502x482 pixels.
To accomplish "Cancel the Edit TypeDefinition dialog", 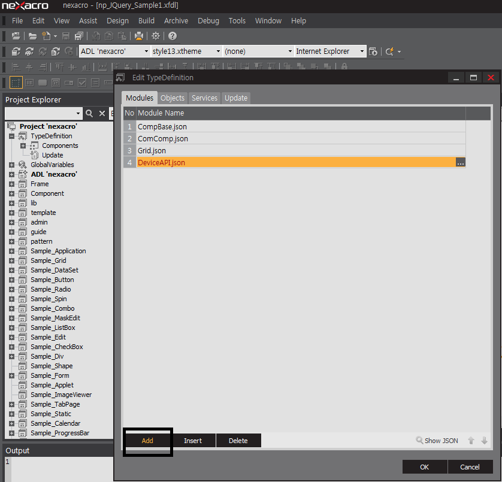I will (x=470, y=467).
